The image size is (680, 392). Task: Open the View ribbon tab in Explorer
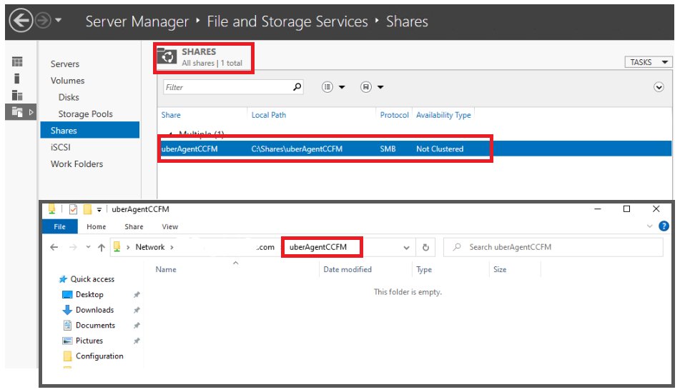pos(169,226)
